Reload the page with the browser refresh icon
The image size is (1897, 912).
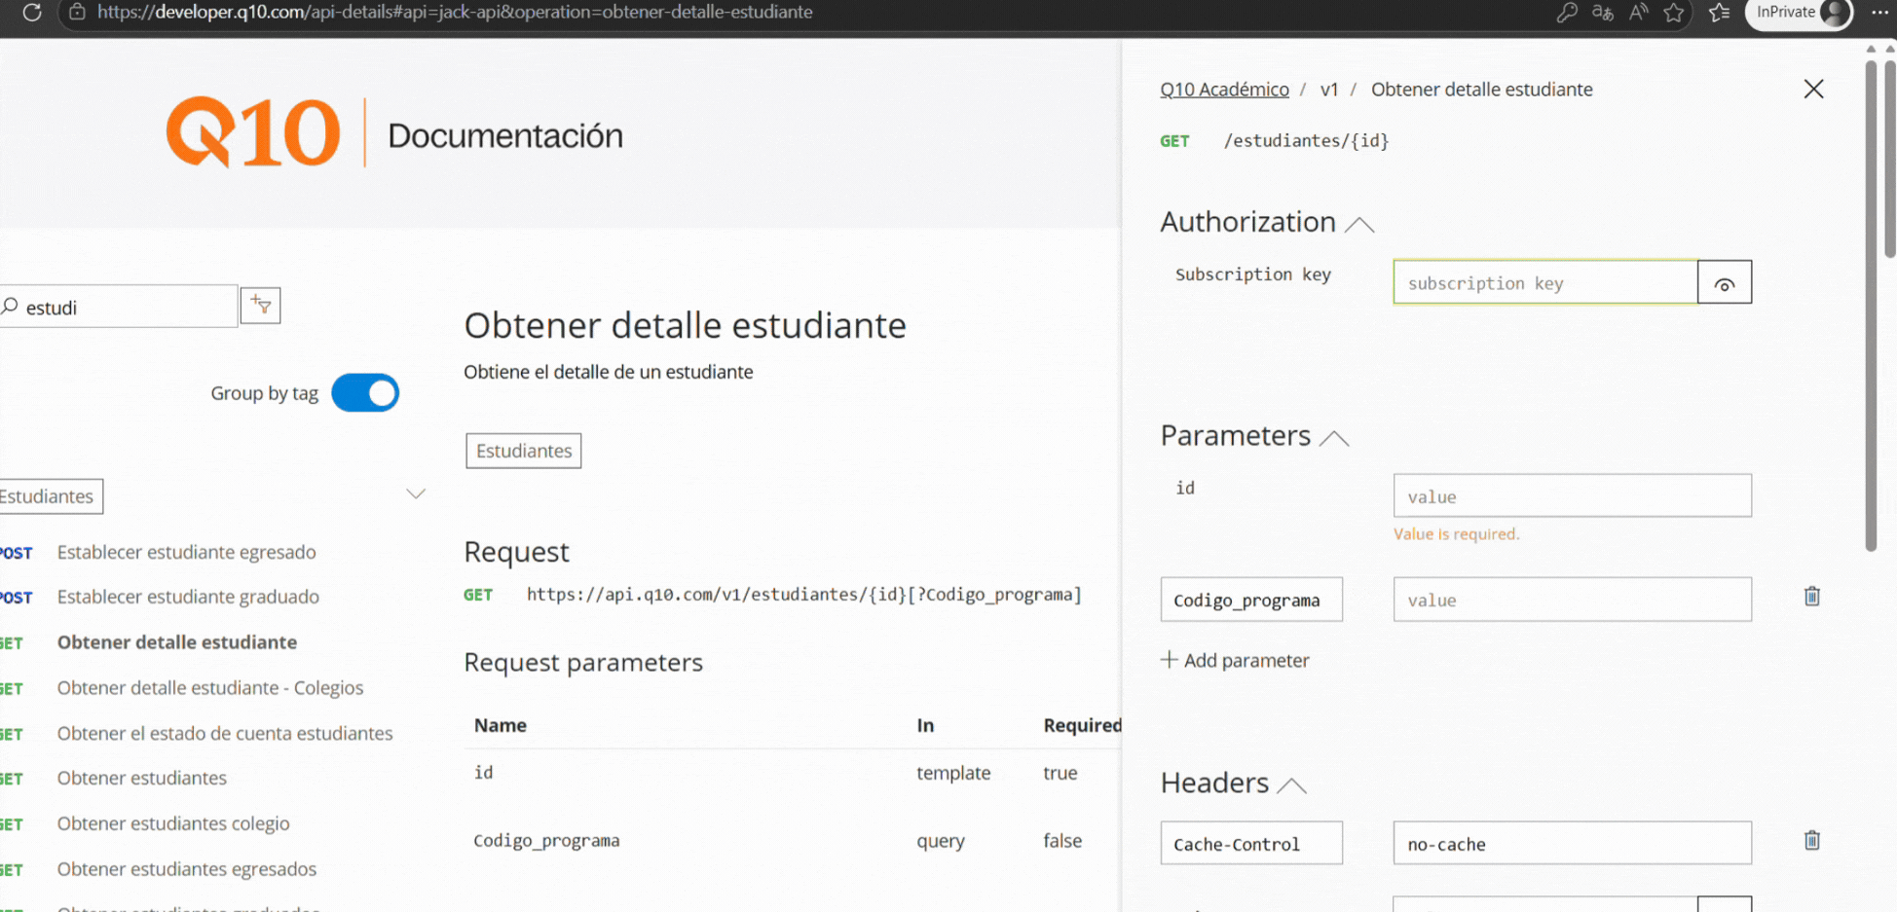[x=32, y=13]
